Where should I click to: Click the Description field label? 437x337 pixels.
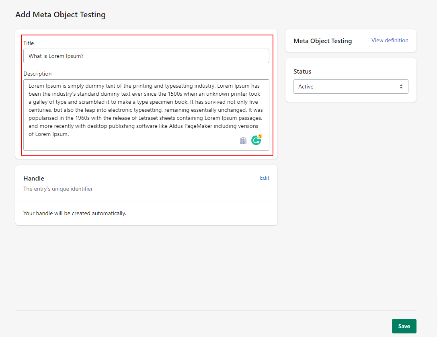point(37,74)
